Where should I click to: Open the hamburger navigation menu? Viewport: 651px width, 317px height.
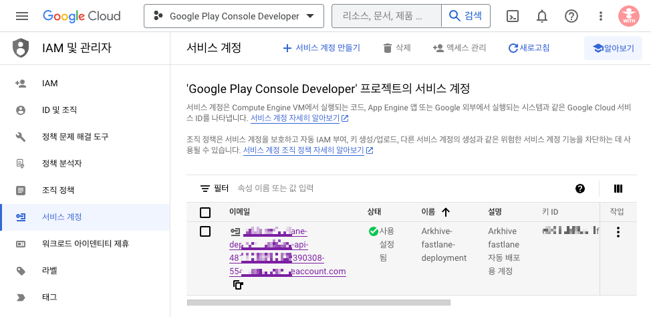pyautogui.click(x=22, y=16)
